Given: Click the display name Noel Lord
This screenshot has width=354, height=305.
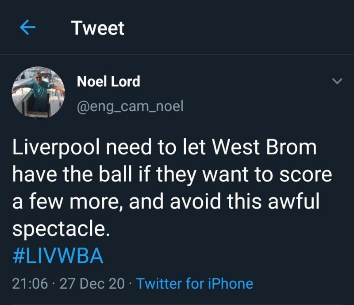Looking at the screenshot, I should (108, 81).
